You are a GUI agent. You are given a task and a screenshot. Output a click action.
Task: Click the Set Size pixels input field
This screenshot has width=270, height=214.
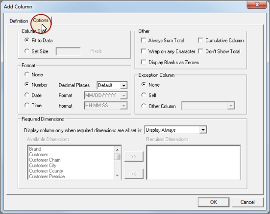(68, 51)
